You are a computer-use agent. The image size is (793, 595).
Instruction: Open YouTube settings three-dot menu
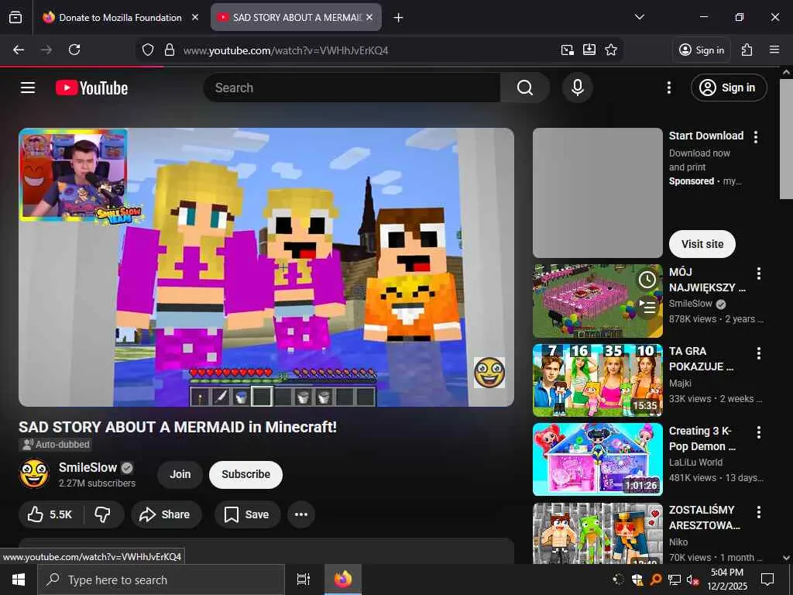(669, 88)
